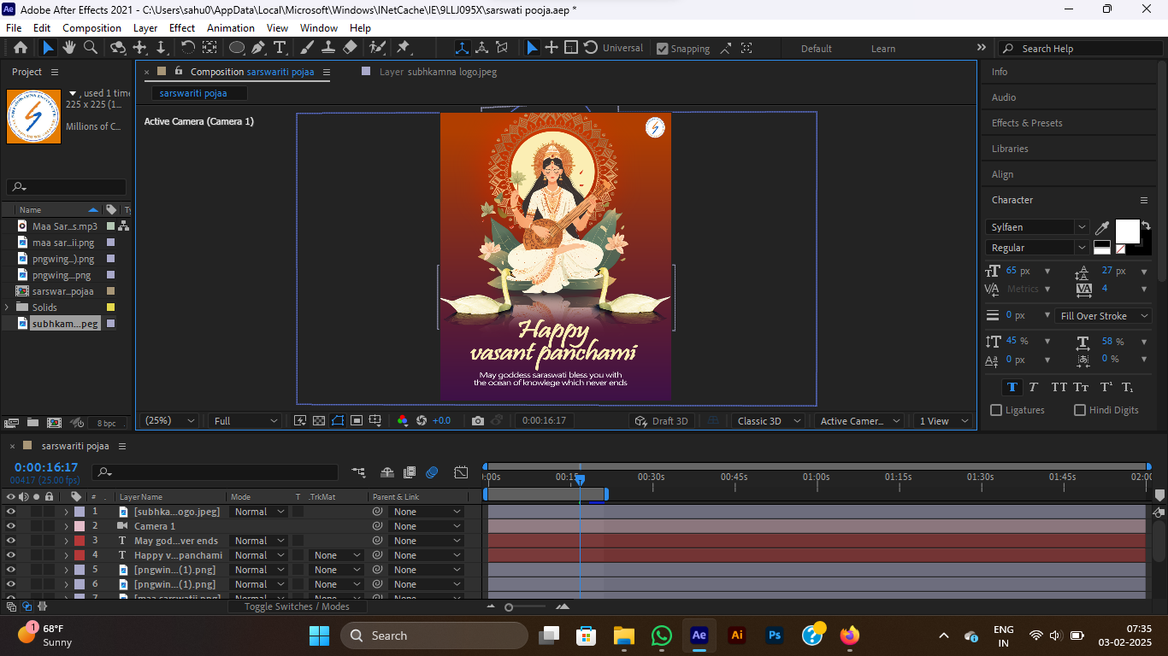
Task: Switch to Layer subhkamna logo.jpeg tab
Action: pyautogui.click(x=438, y=72)
